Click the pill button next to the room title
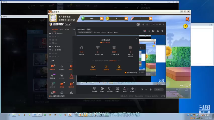This screenshot has height=120, width=214. tap(89, 30)
